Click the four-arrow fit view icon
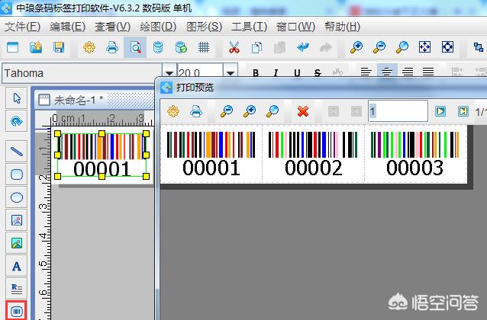Viewport: 487px width, 320px height. [x=424, y=47]
